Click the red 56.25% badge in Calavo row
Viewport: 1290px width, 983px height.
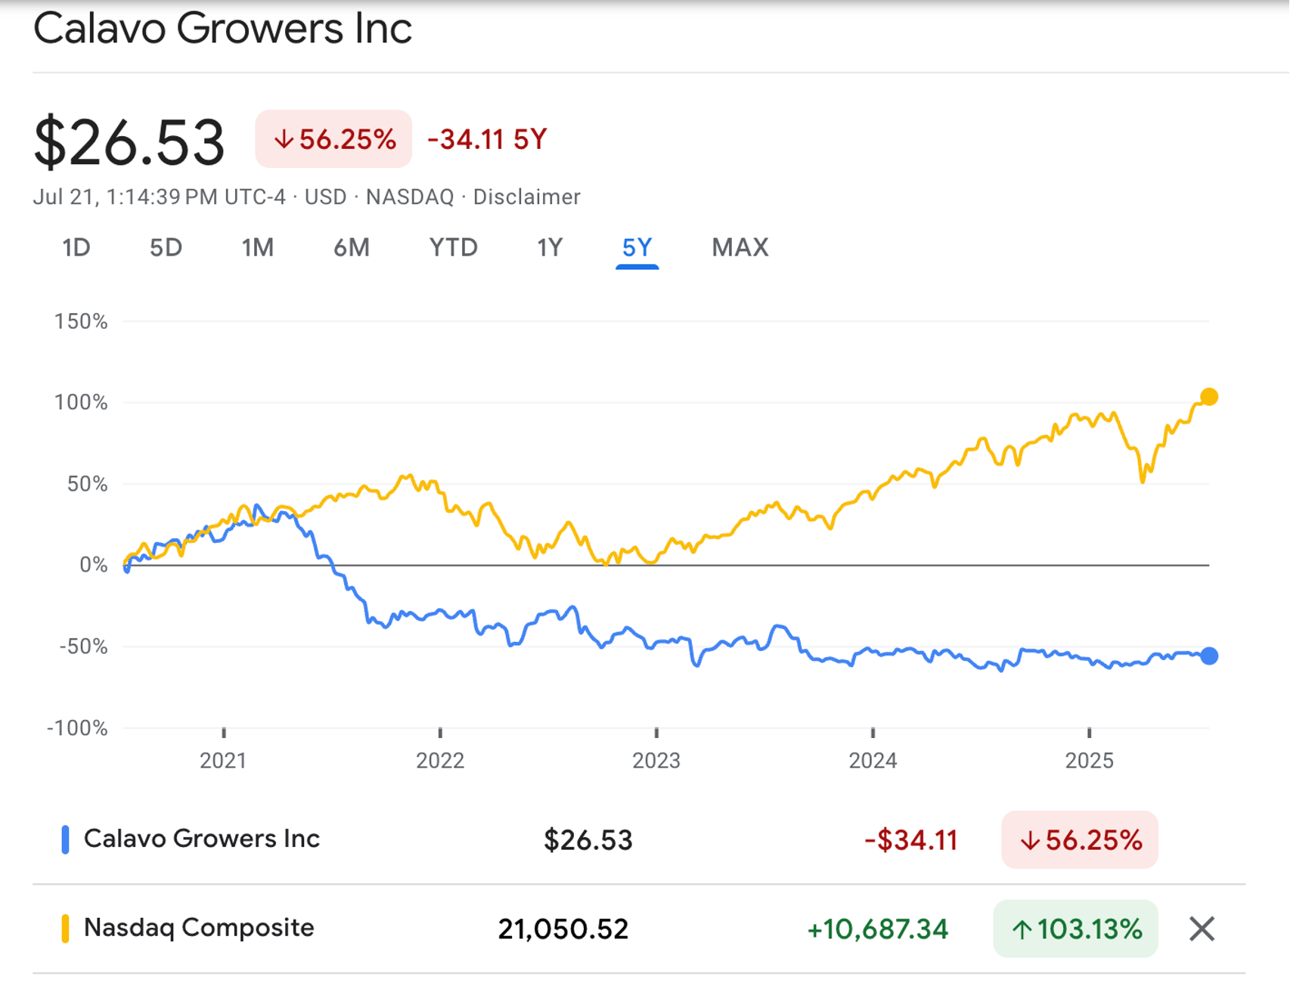click(x=1080, y=840)
